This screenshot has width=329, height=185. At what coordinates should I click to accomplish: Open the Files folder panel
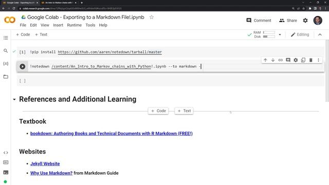[x=6, y=77]
